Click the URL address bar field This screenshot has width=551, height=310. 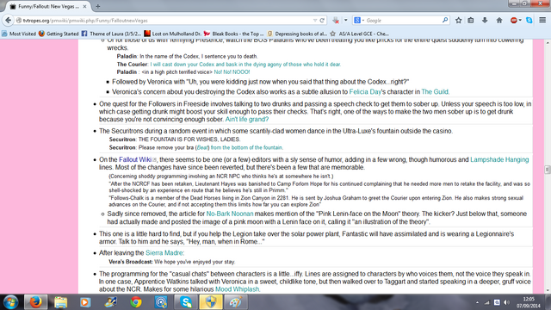click(167, 21)
